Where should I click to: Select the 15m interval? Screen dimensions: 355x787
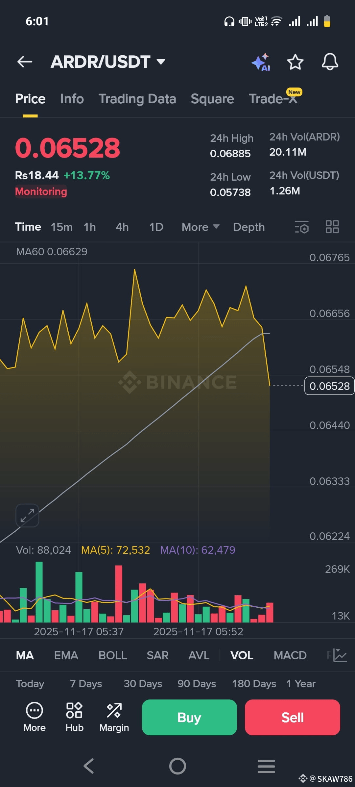pos(62,227)
